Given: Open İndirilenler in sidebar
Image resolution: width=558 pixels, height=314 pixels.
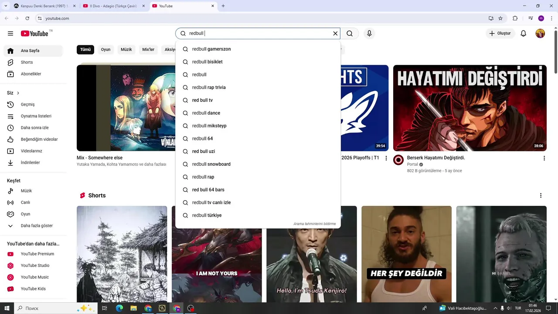Looking at the screenshot, I should coord(33,163).
